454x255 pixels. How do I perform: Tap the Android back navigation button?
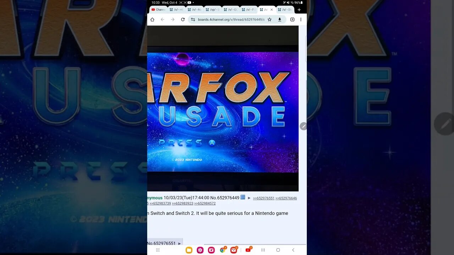point(293,250)
